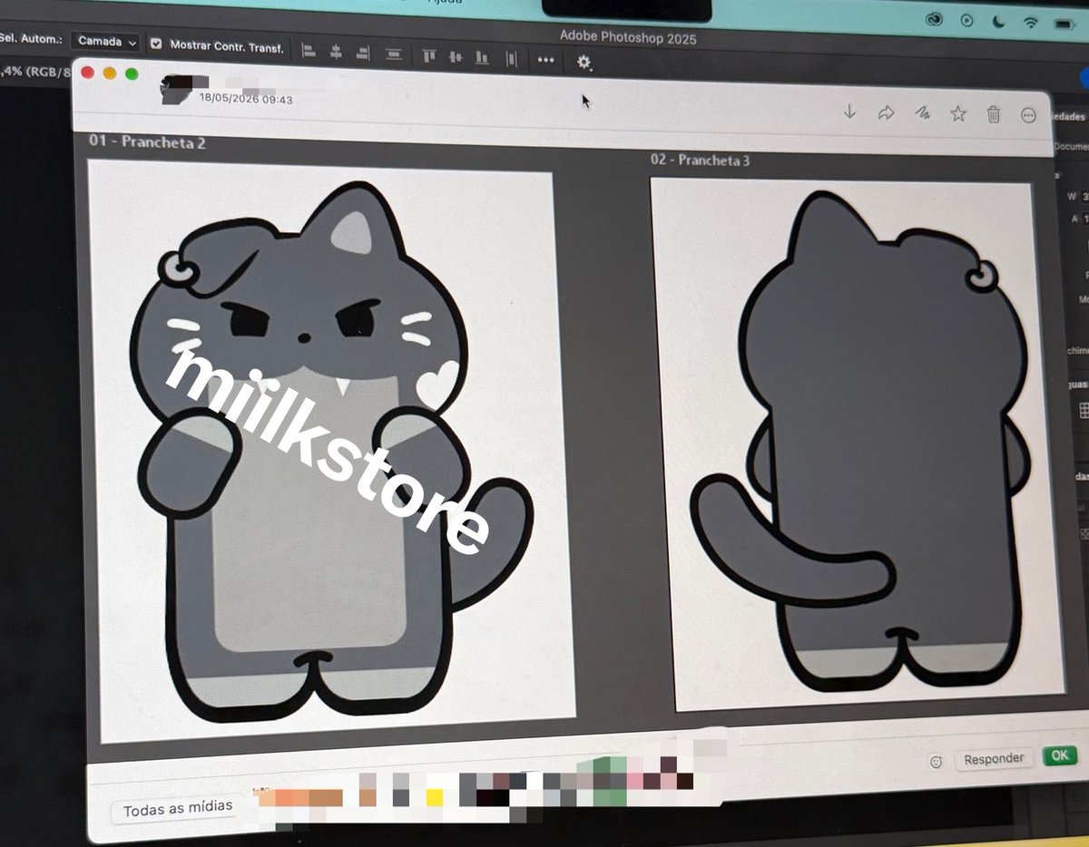
Task: Toggle Mostrar Contr. Transf. checkbox
Action: [155, 44]
